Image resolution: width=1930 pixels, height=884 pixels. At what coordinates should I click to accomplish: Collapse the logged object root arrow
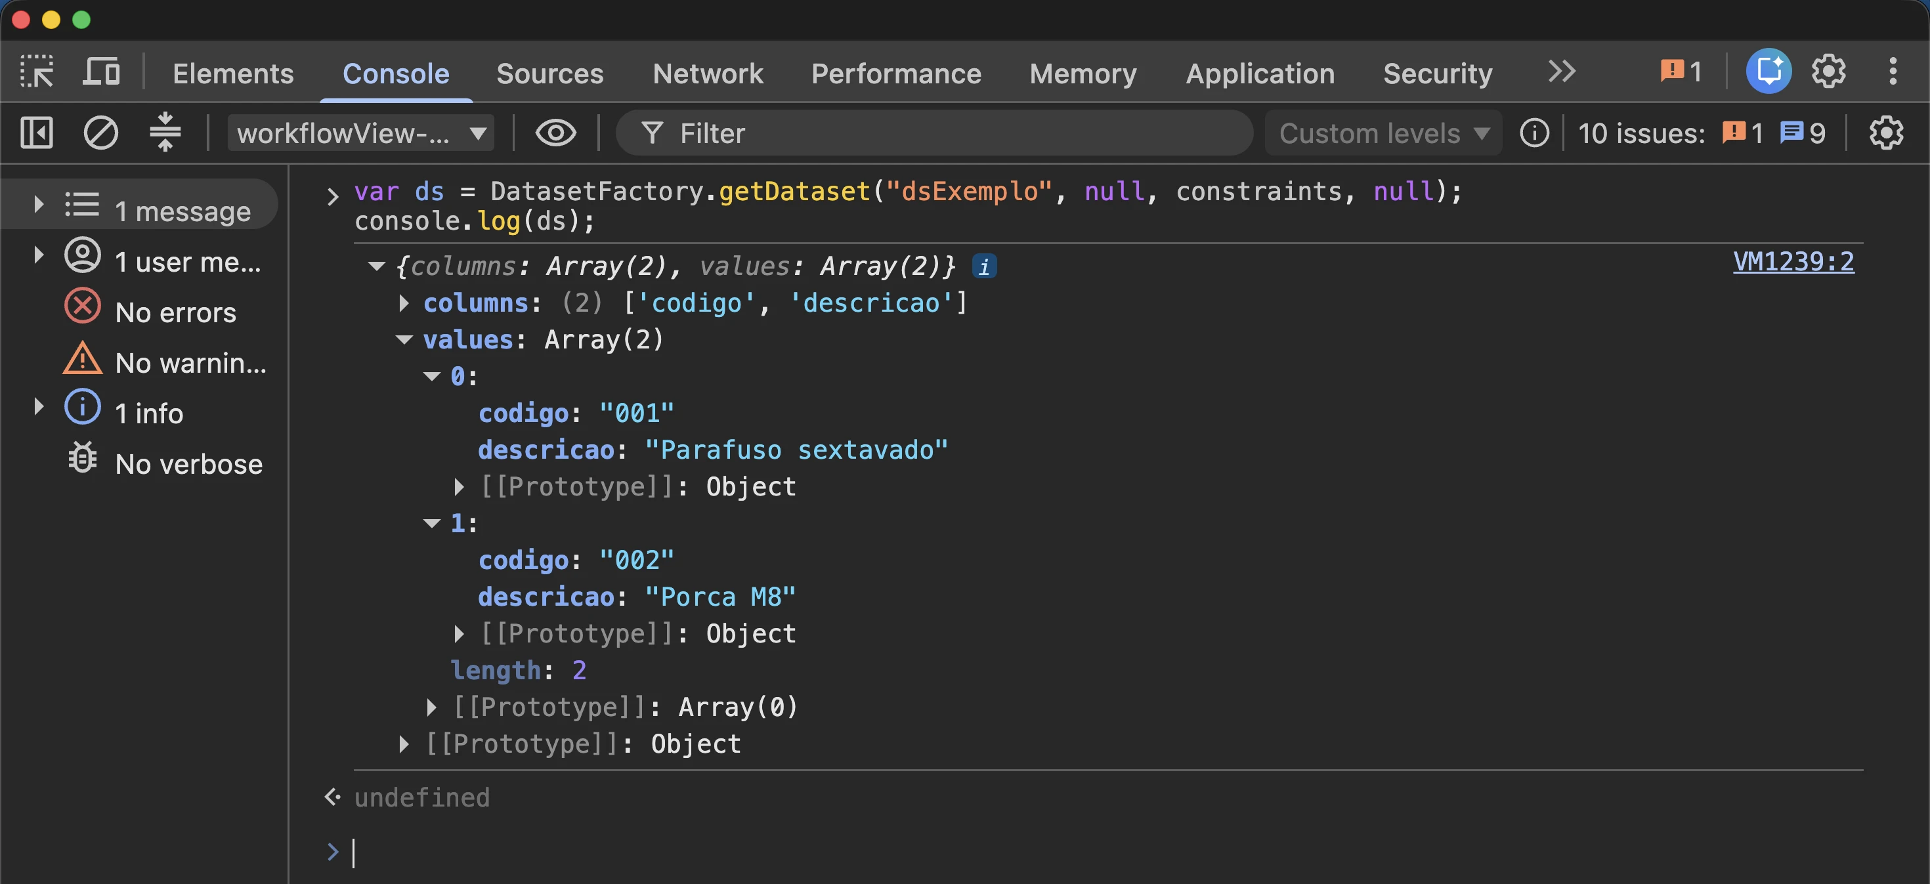[377, 266]
